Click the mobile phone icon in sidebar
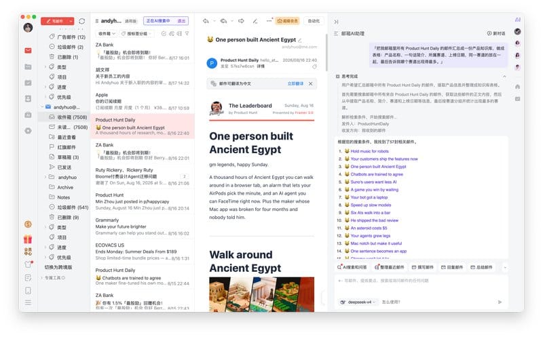Viewport: 543px width, 337px height. (x=28, y=291)
